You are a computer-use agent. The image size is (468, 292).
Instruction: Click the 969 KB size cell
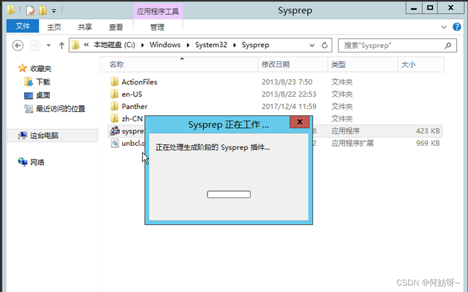(428, 143)
